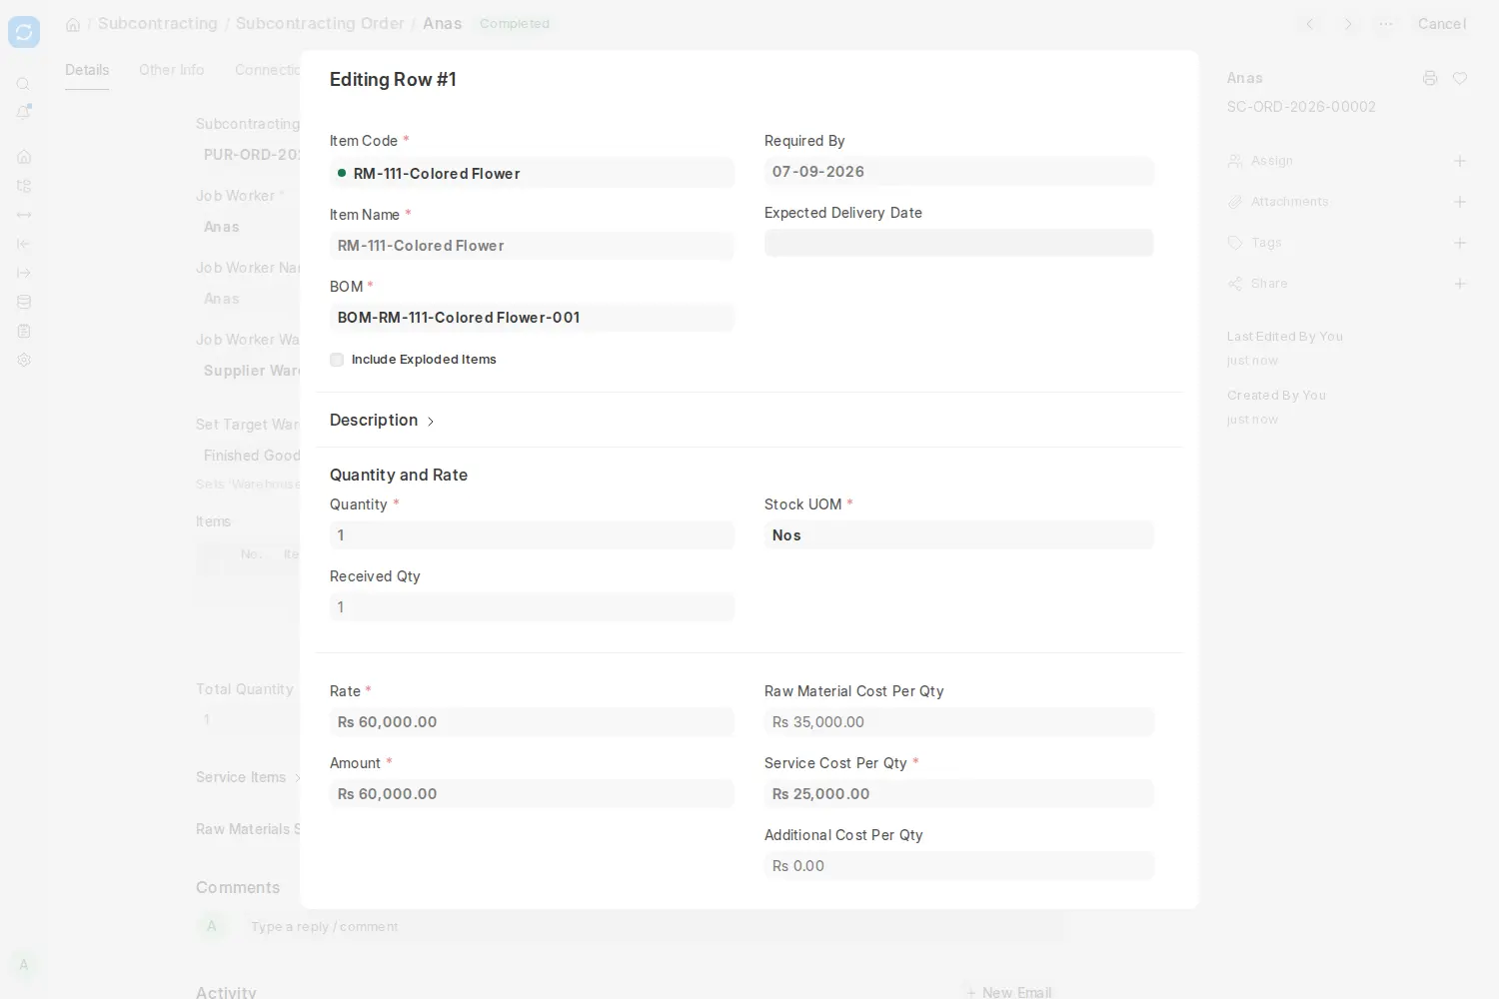Click the app logo in the top-left corner
Viewport: 1499px width, 999px height.
[24, 32]
